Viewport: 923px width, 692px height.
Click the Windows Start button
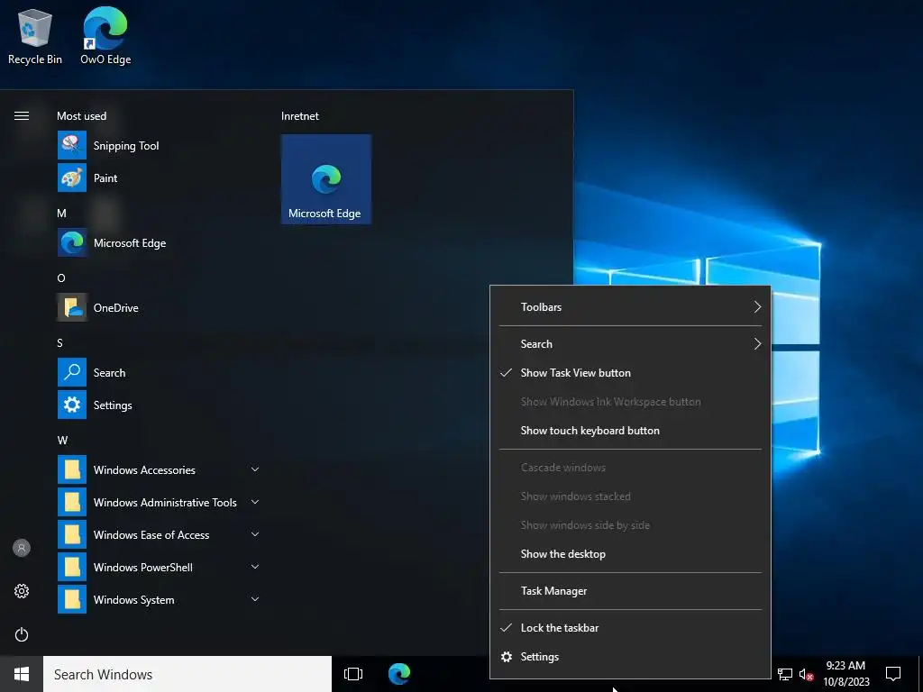click(22, 674)
